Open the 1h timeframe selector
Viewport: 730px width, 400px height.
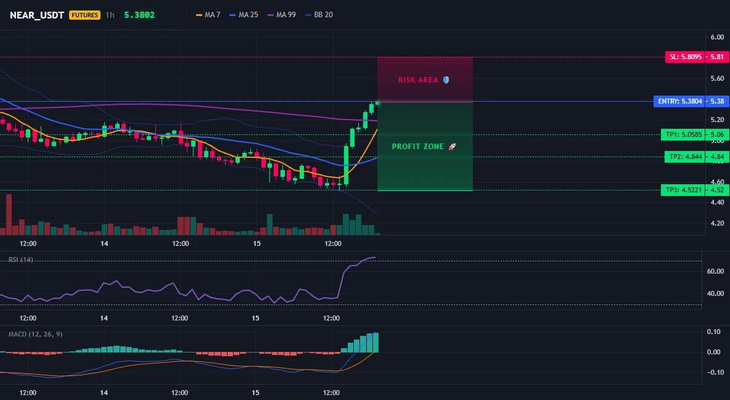[110, 15]
